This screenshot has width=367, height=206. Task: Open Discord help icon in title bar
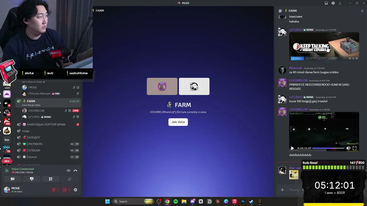pyautogui.click(x=333, y=3)
